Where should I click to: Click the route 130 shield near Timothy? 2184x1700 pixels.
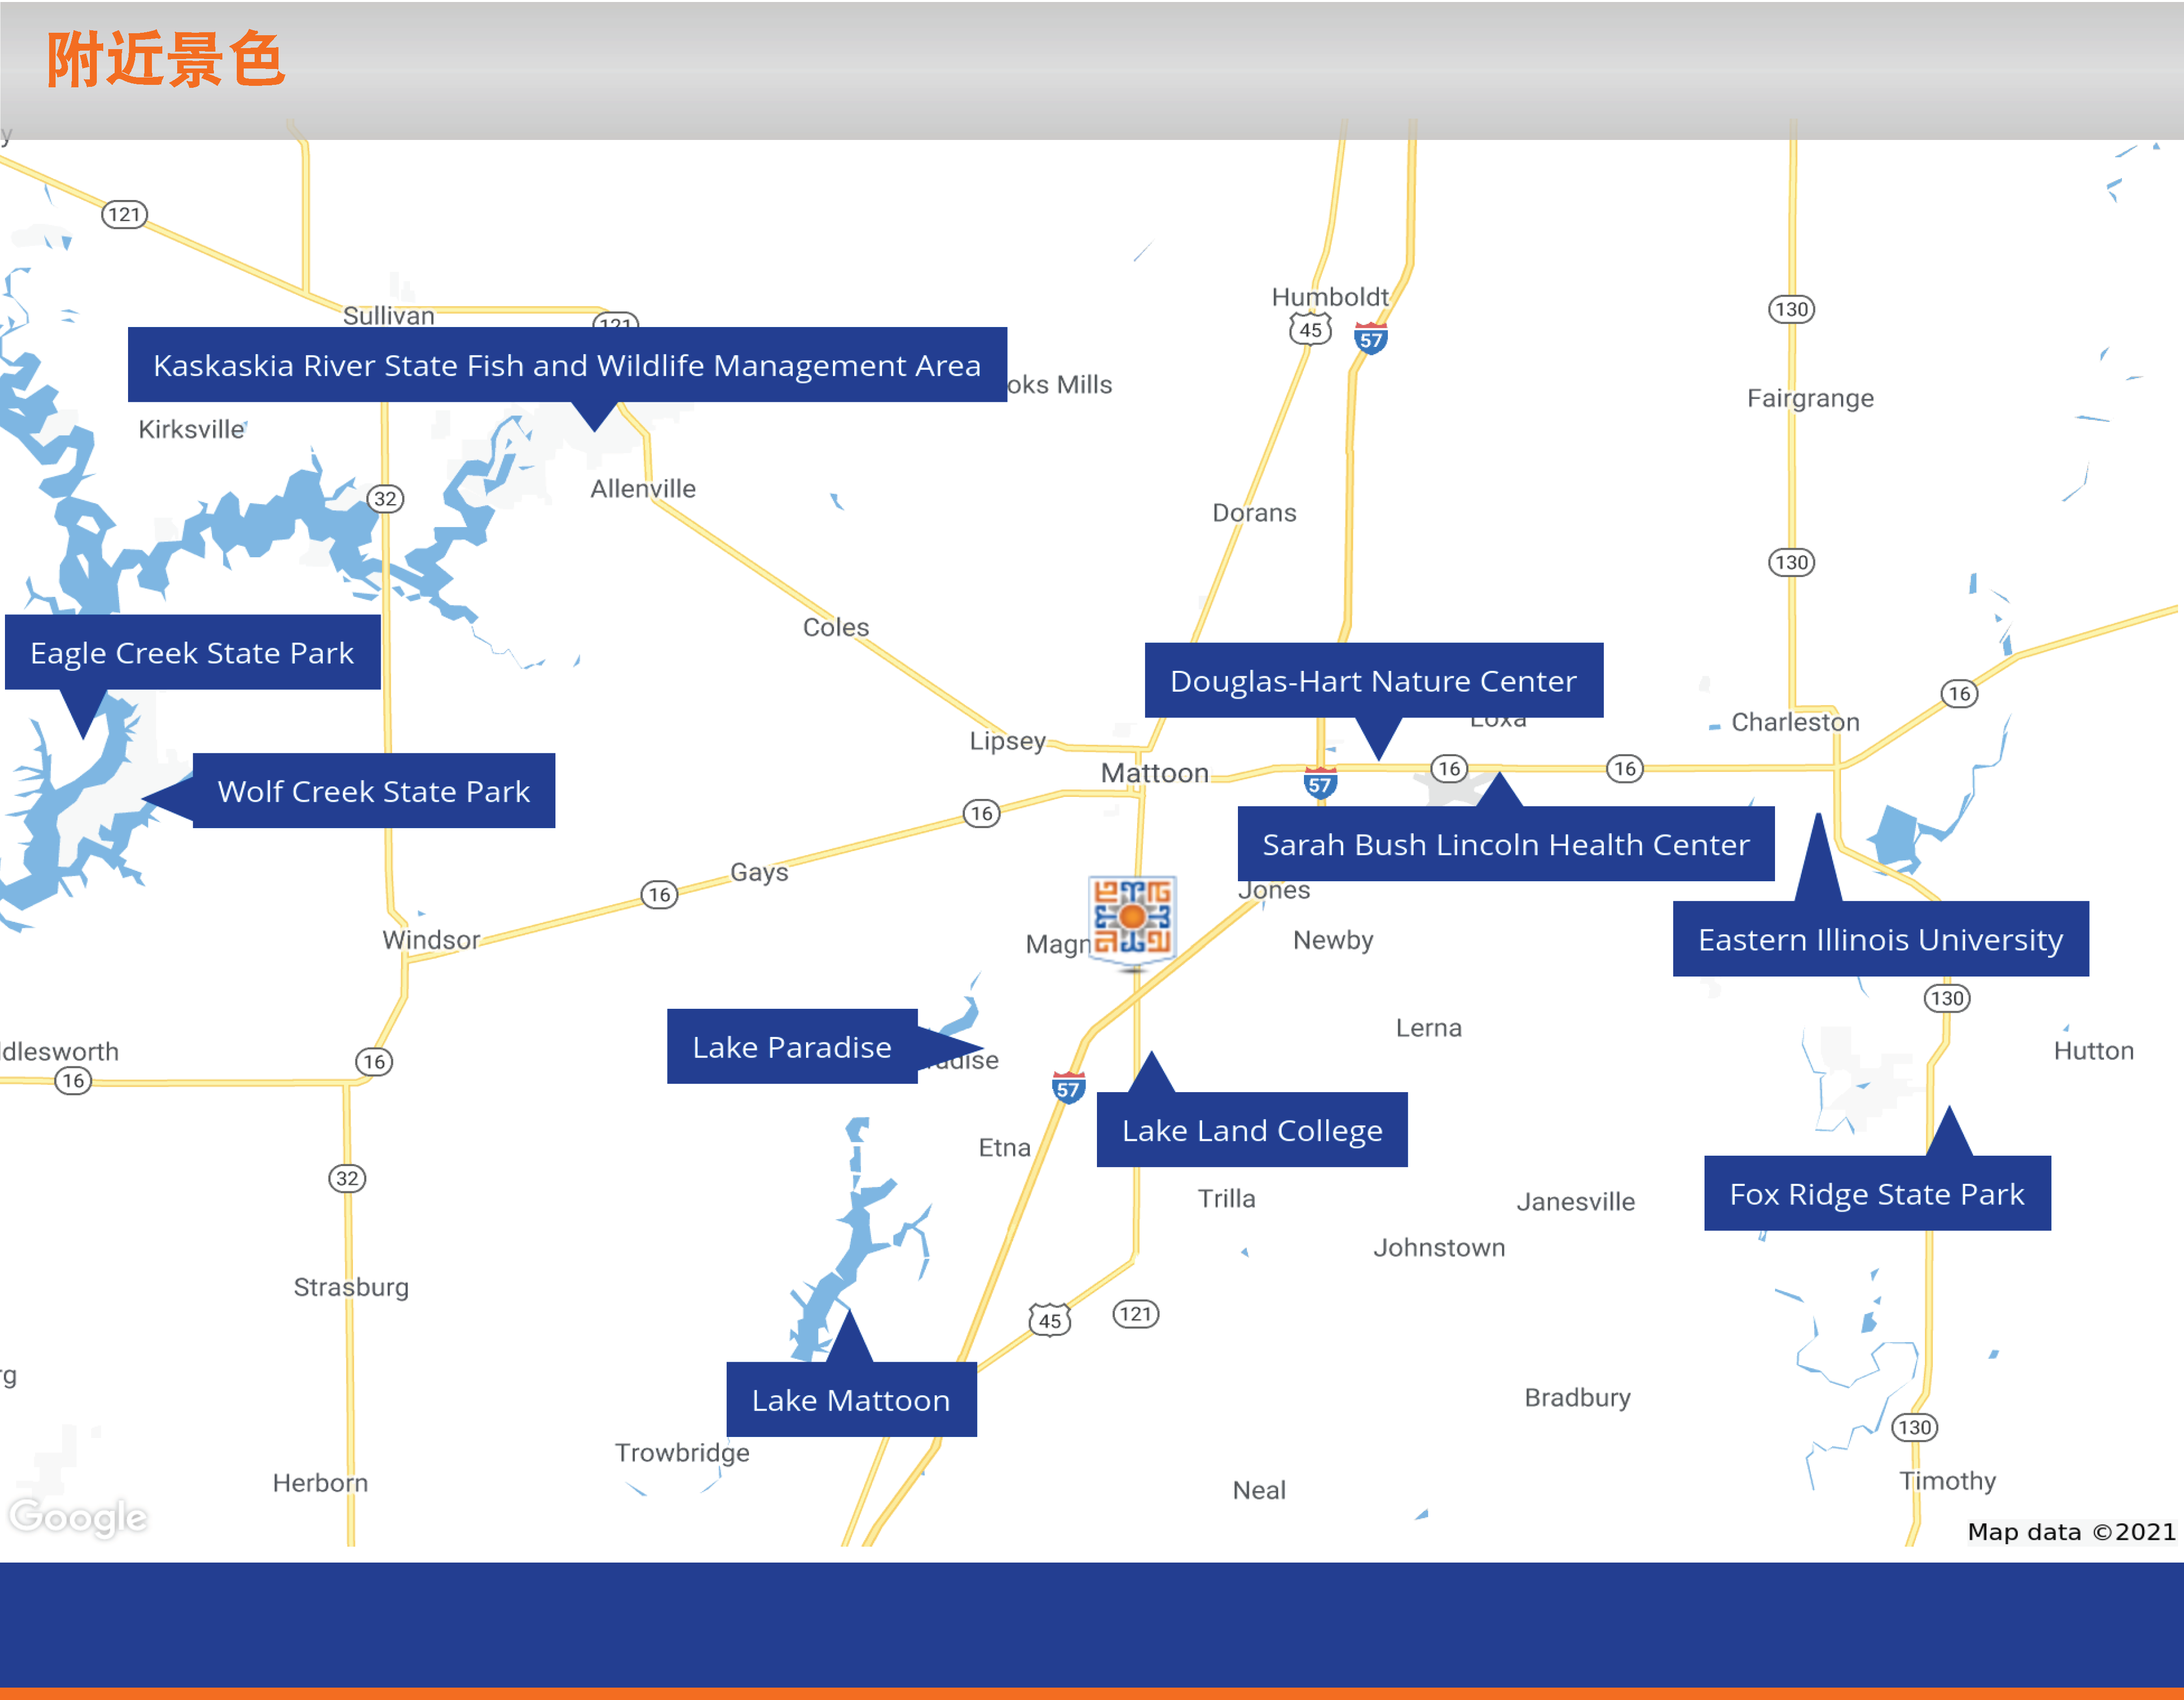coord(1914,1427)
